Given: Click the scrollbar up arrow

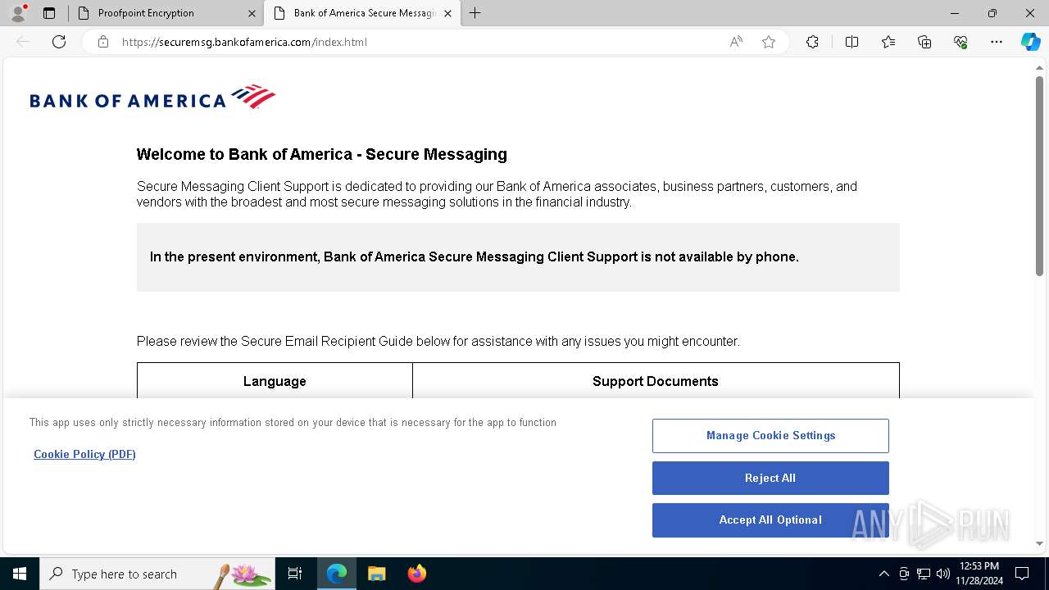Looking at the screenshot, I should tap(1039, 68).
